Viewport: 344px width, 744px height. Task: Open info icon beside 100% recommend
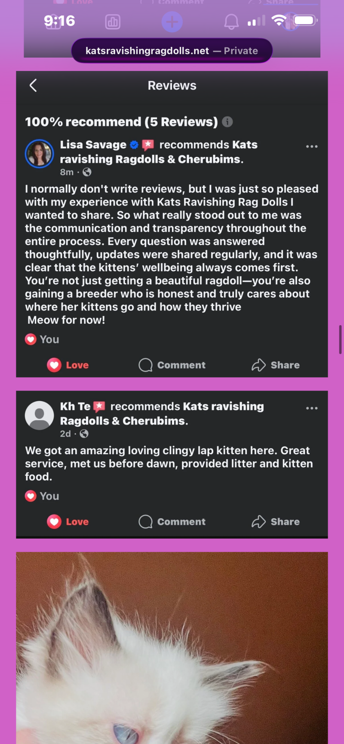pyautogui.click(x=227, y=122)
